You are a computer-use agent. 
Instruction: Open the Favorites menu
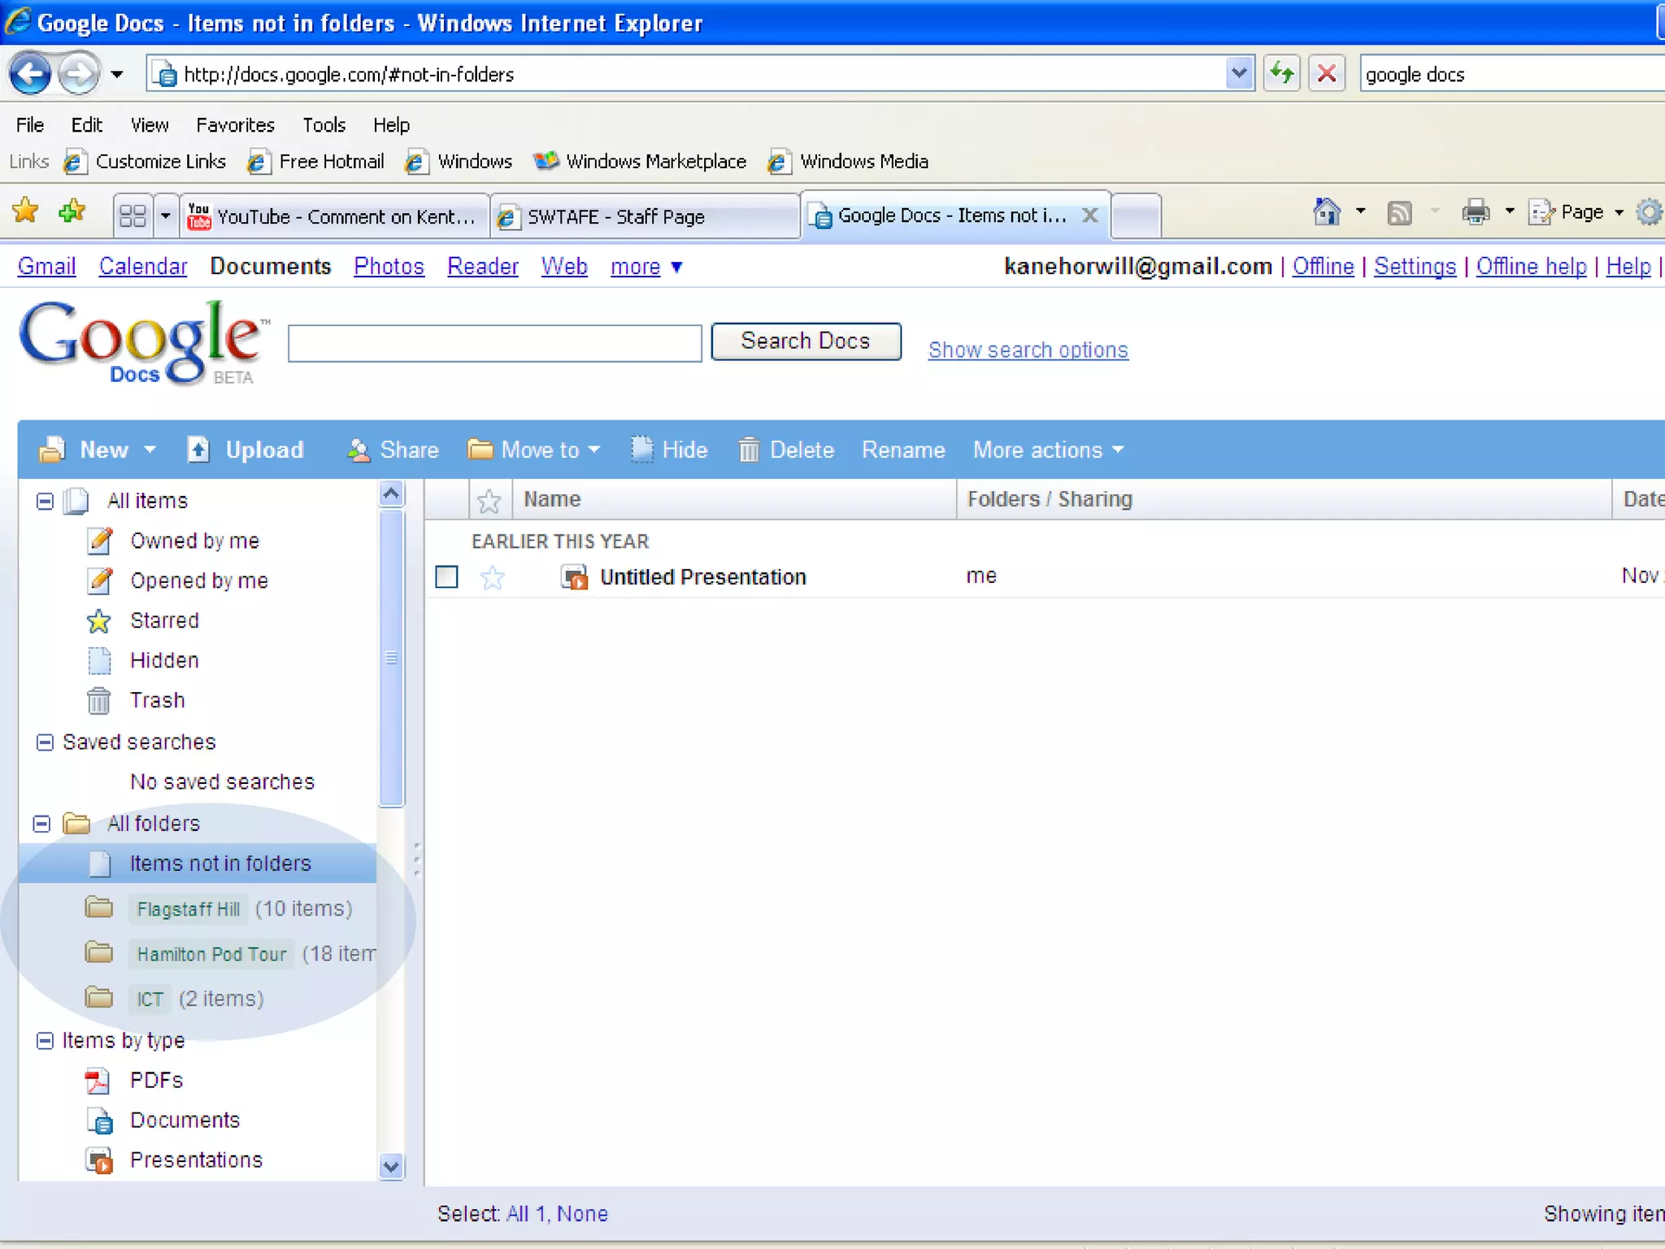tap(235, 125)
